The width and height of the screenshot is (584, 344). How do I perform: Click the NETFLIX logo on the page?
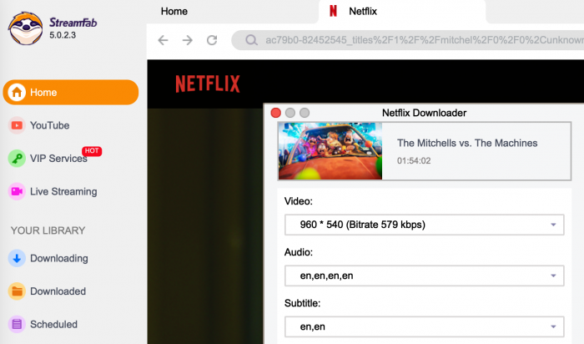tap(208, 83)
